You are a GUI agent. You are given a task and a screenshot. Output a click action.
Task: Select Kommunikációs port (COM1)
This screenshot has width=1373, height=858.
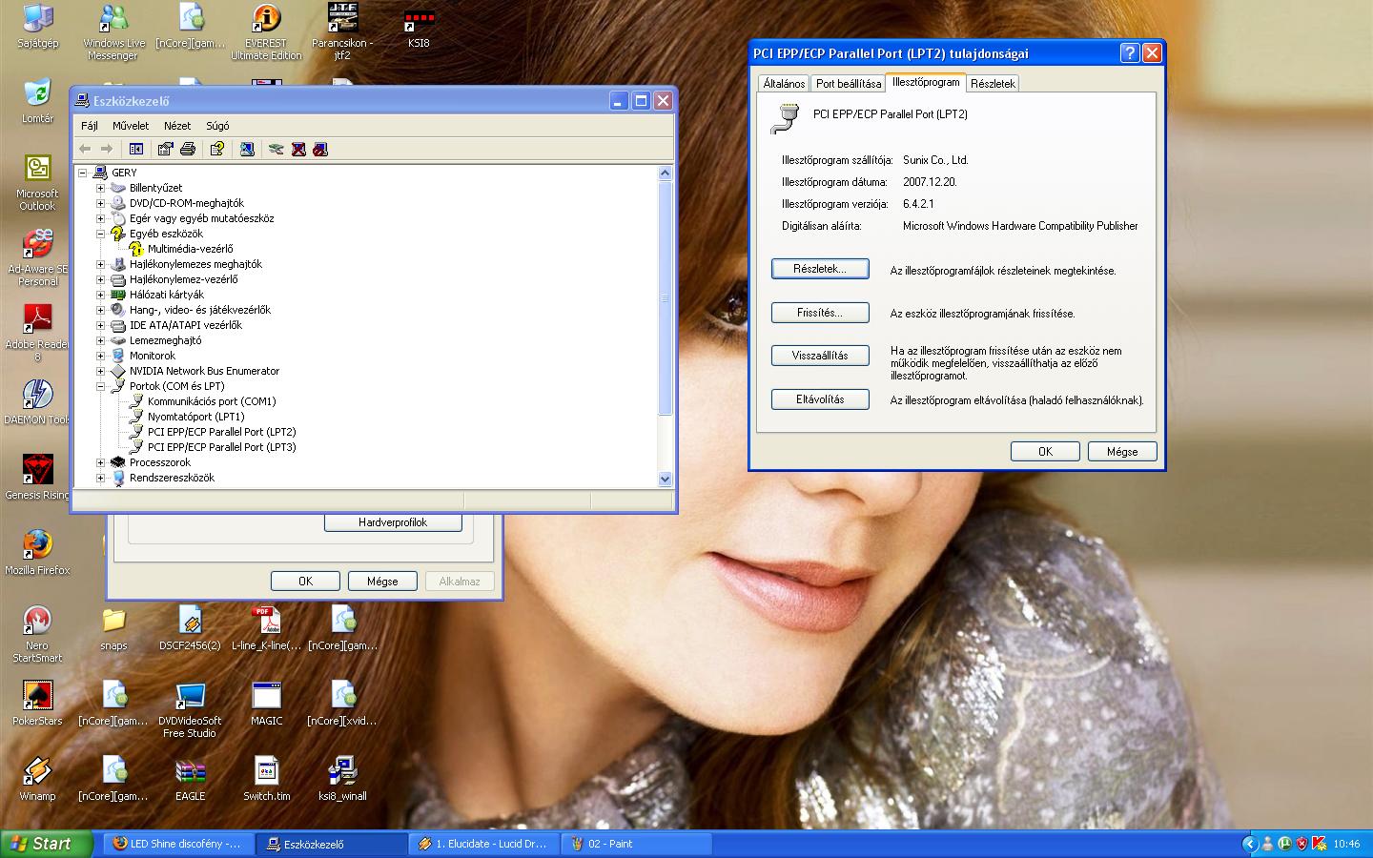click(212, 401)
